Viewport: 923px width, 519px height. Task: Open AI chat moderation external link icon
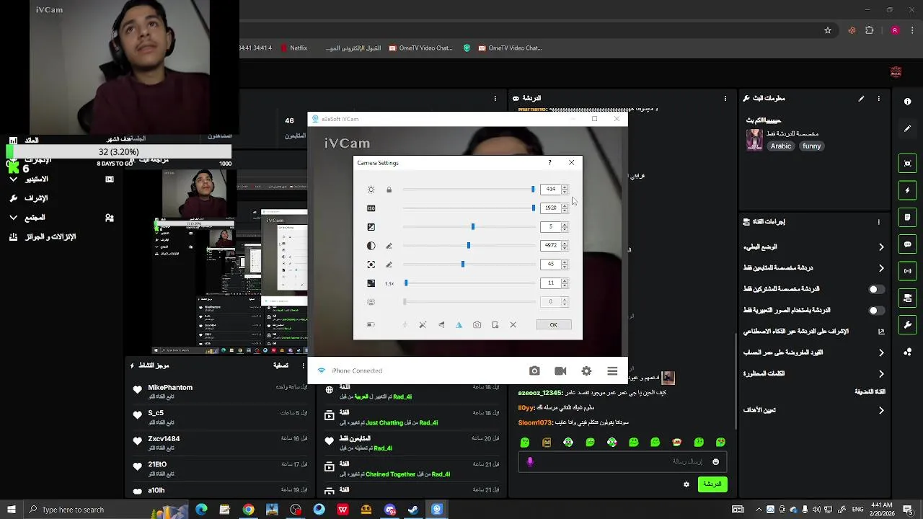coord(881,332)
